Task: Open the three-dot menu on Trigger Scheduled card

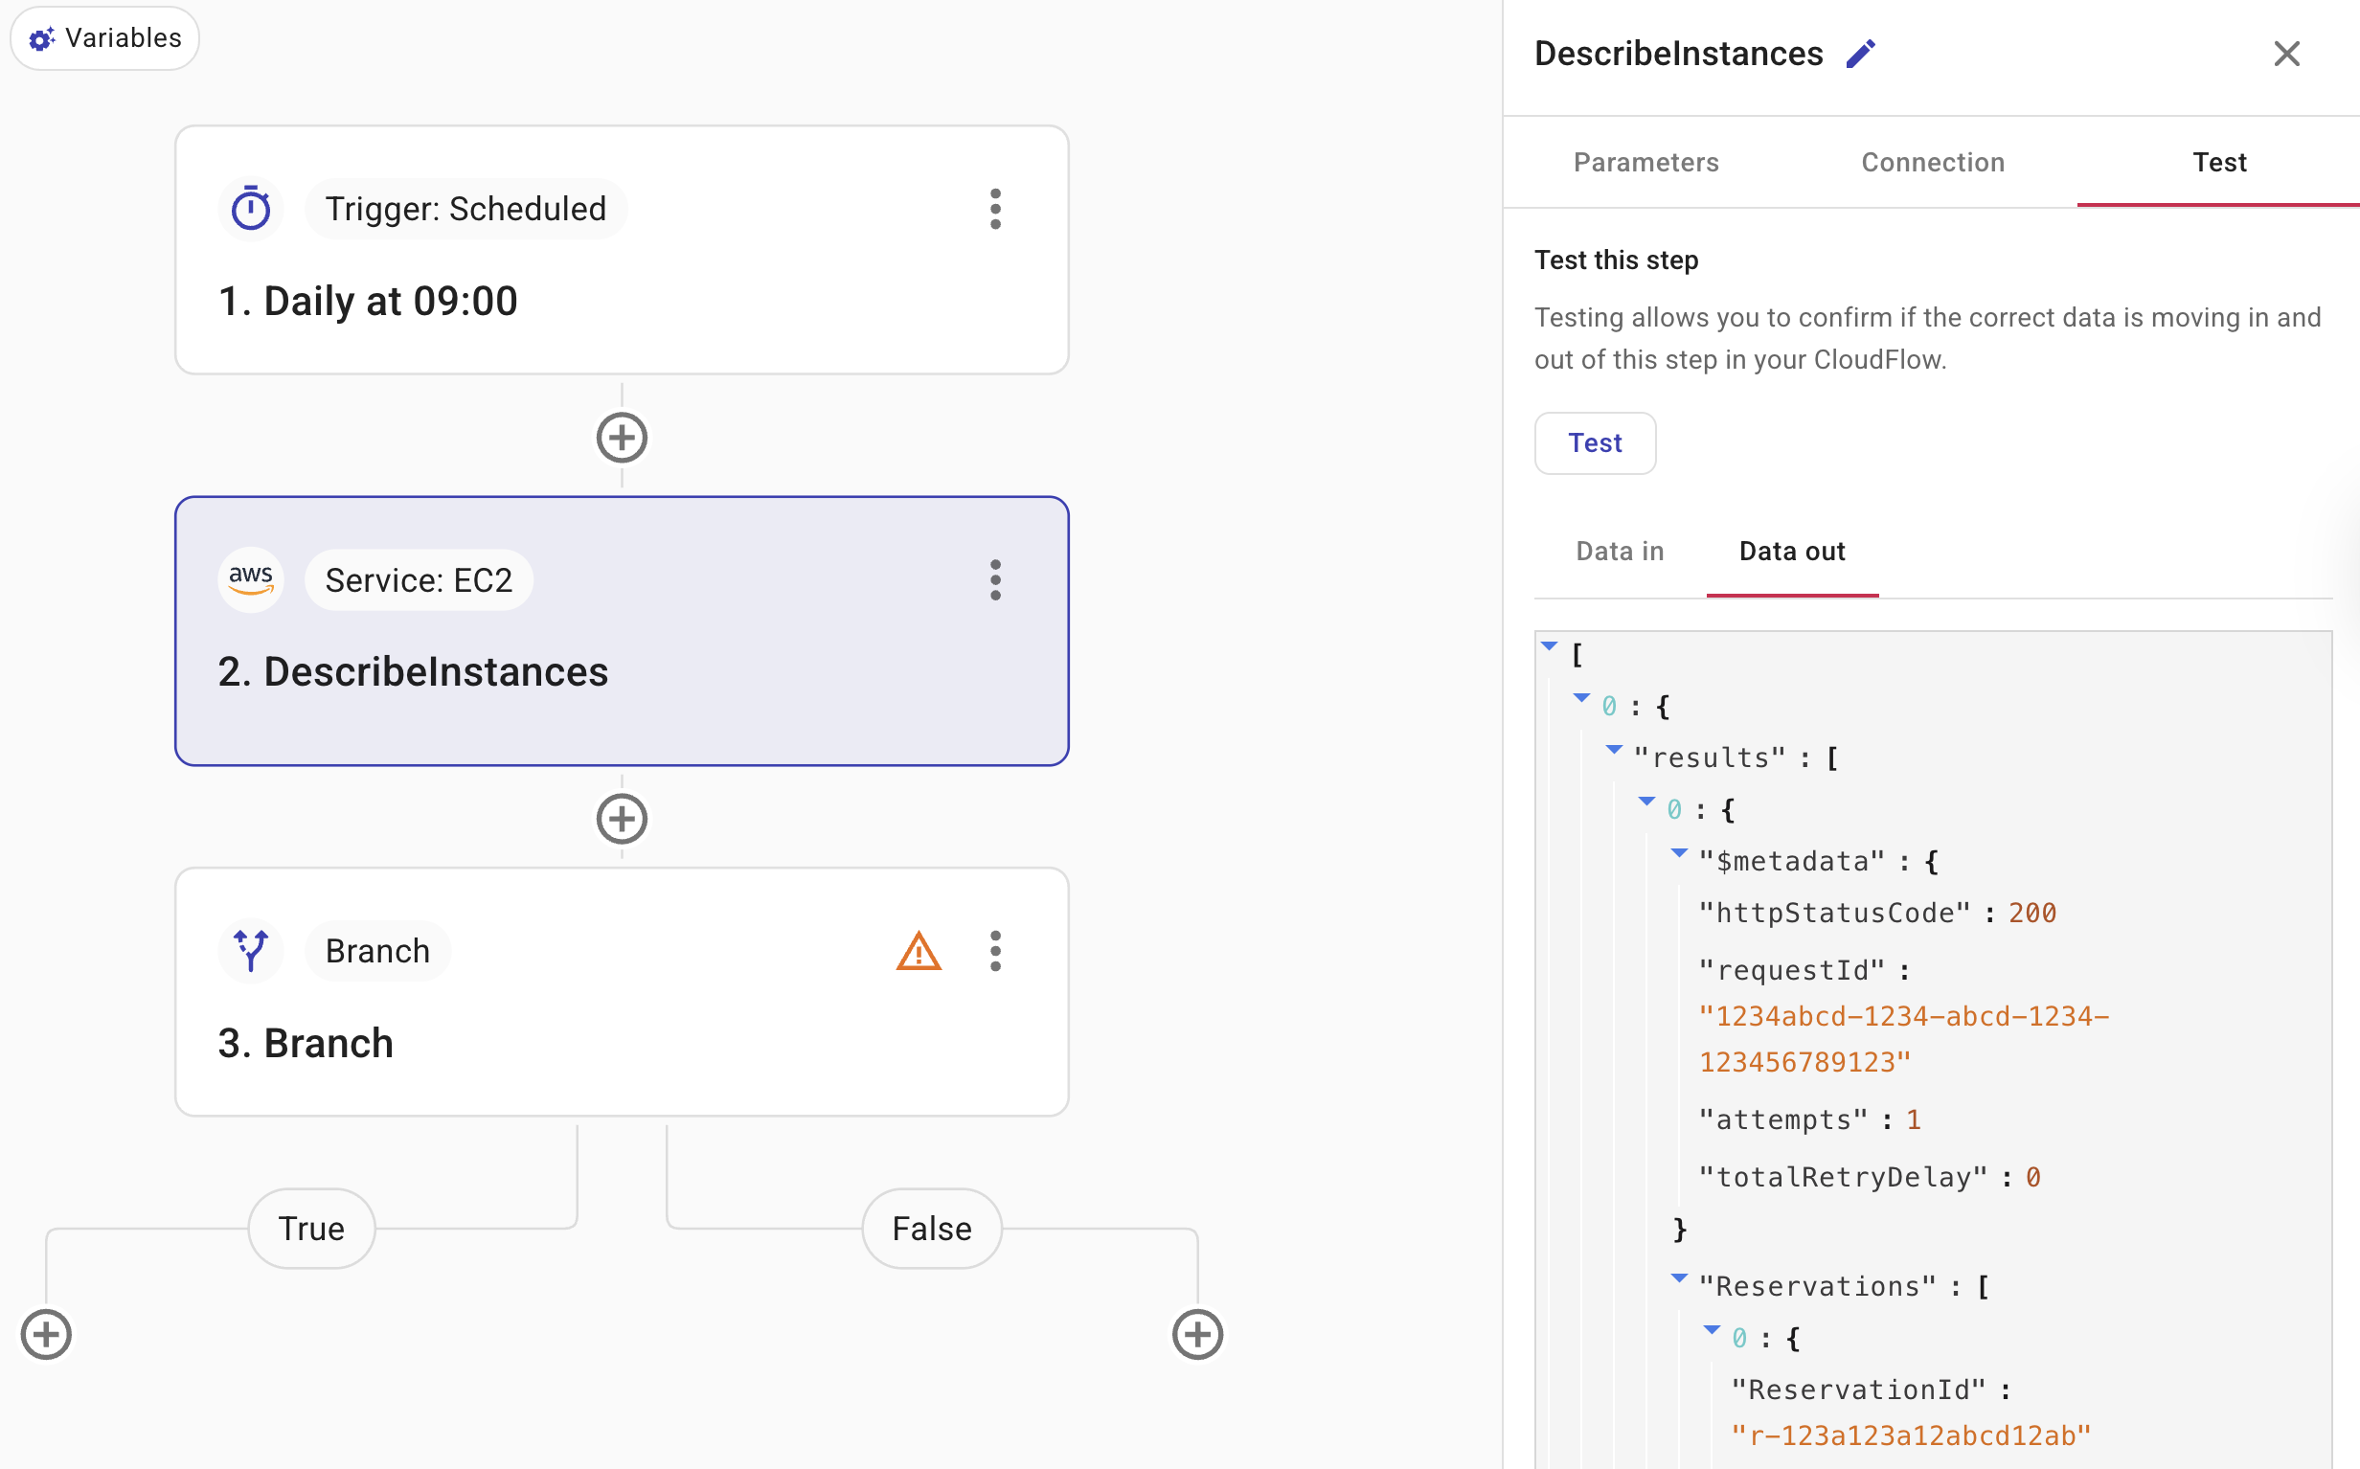Action: pos(995,209)
